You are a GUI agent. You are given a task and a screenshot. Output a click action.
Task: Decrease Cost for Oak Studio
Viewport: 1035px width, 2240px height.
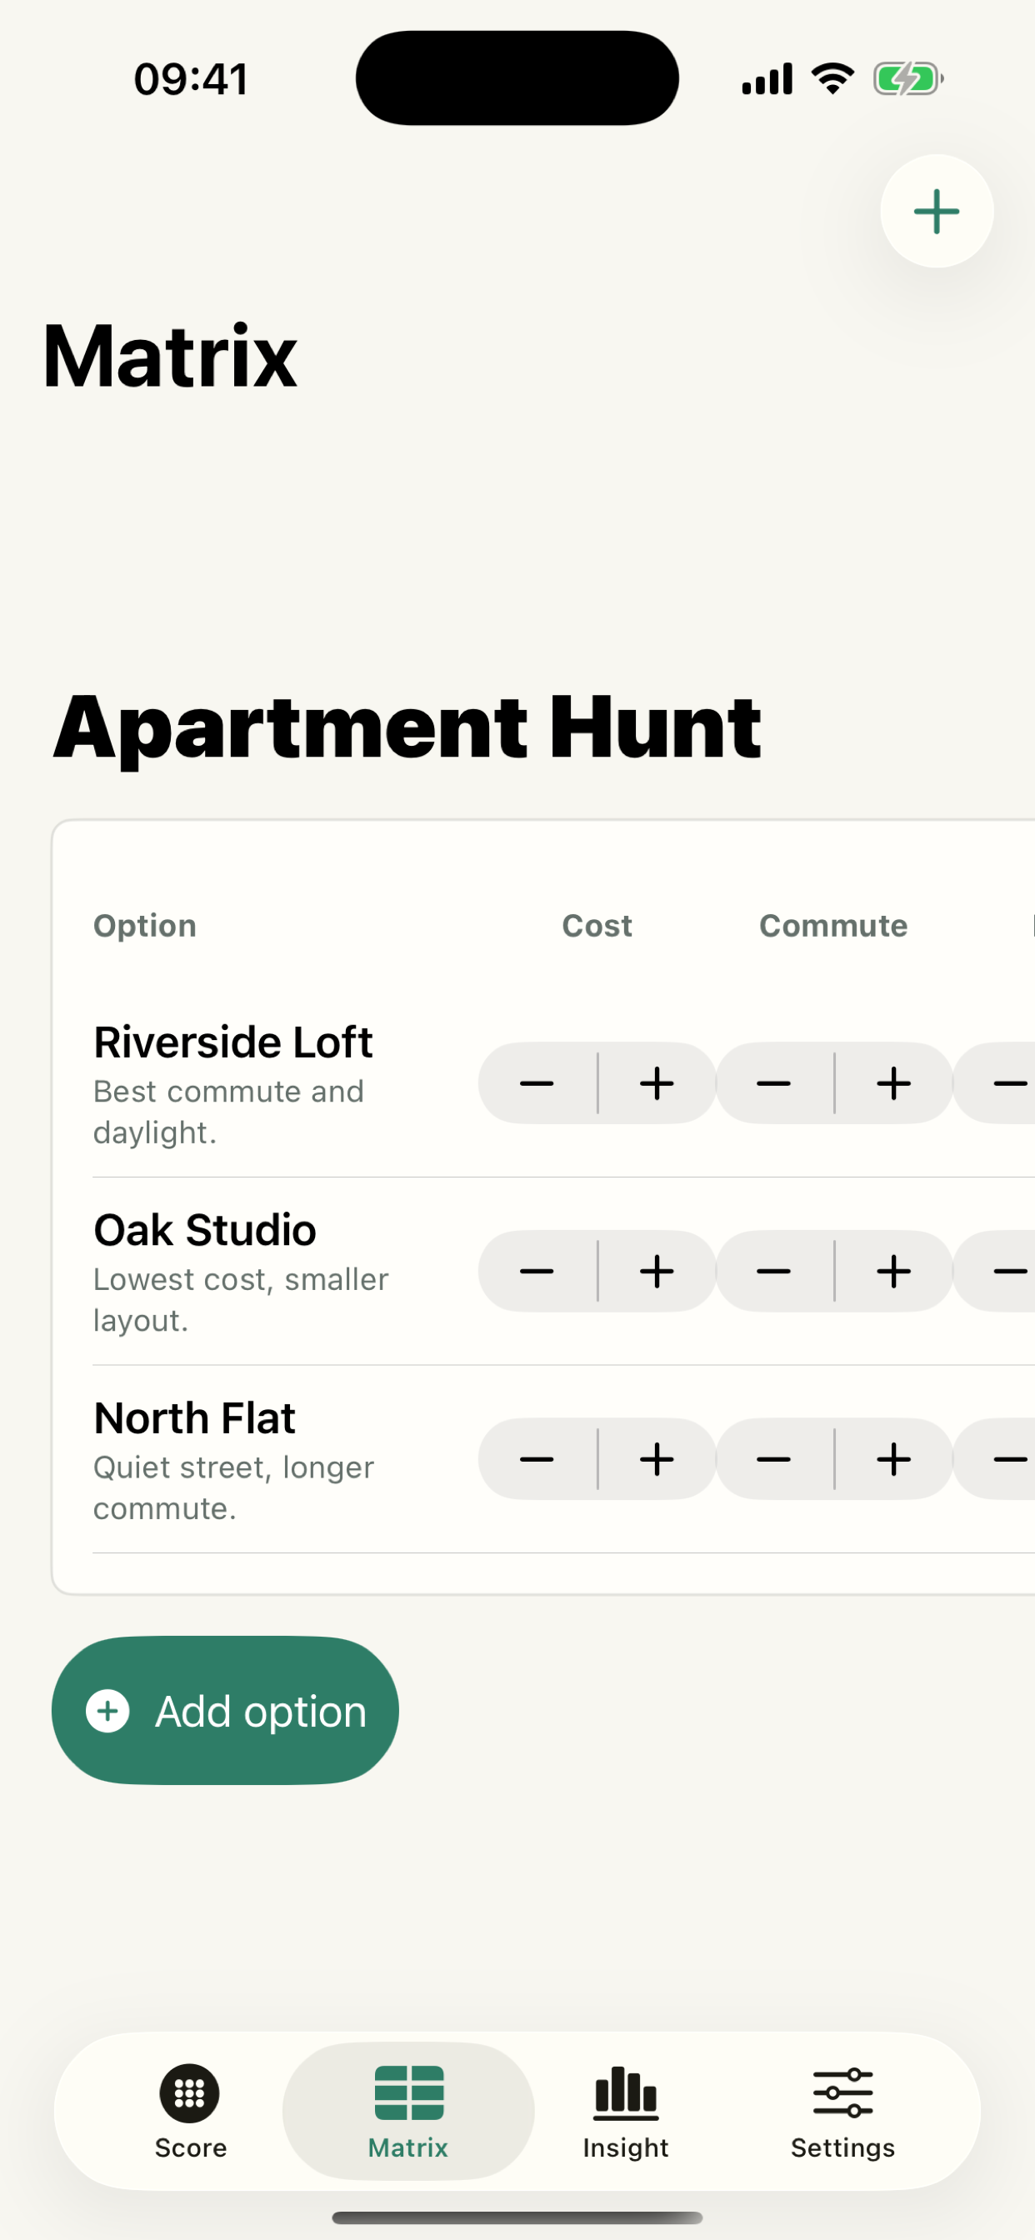537,1272
